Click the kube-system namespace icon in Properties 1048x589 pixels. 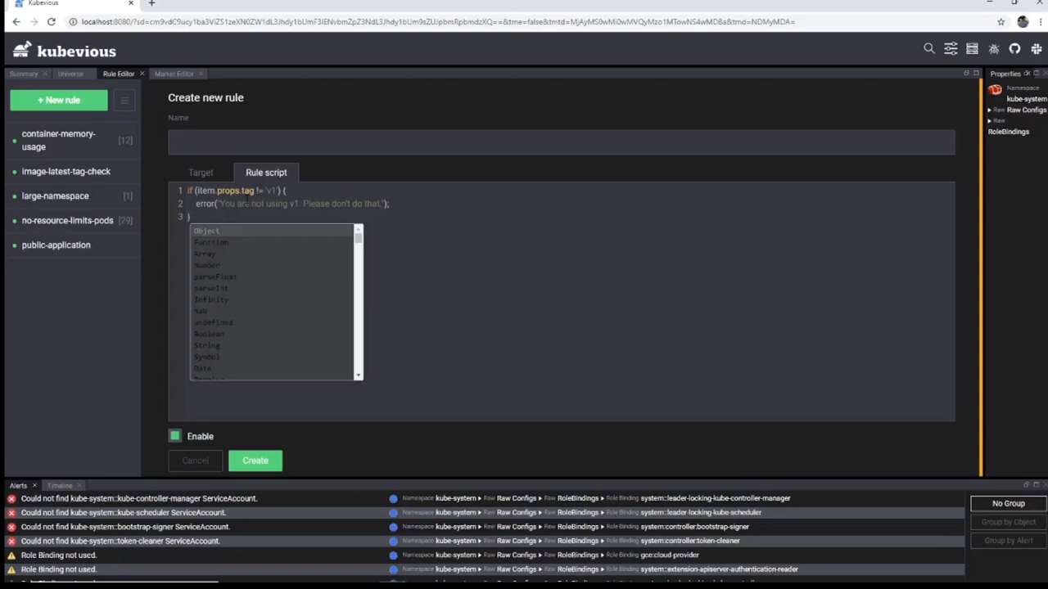tap(995, 89)
